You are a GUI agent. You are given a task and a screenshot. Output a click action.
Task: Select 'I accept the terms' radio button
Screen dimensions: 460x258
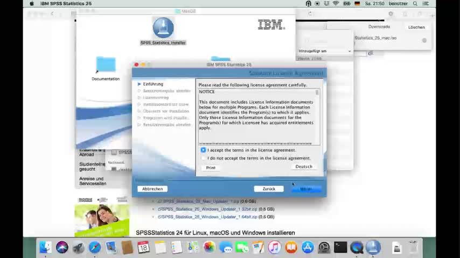coord(203,150)
